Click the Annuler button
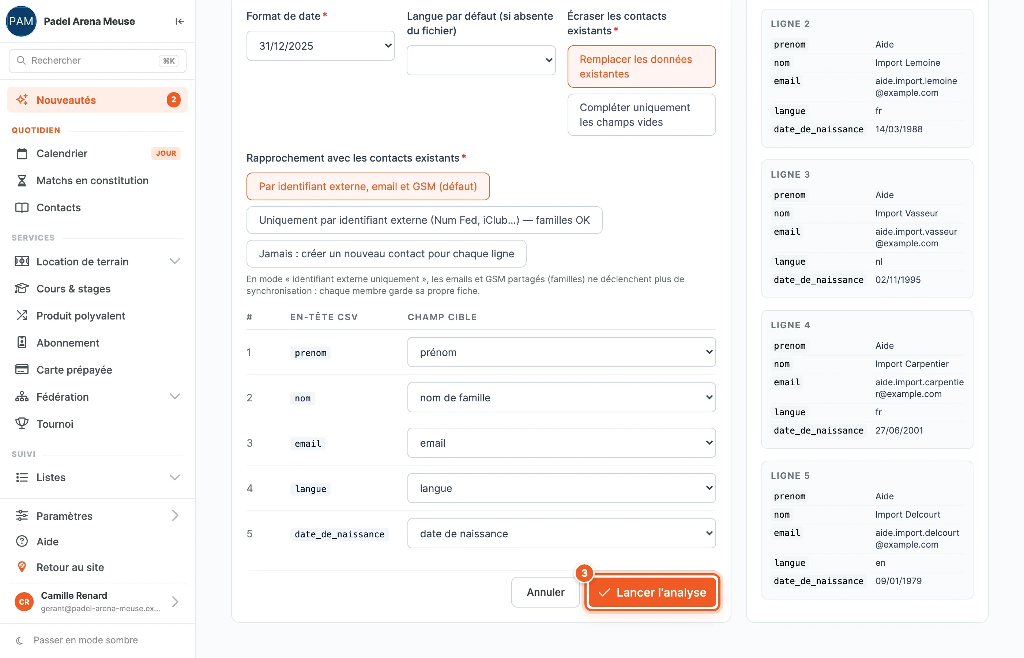Screen dimensions: 1024x658 (545, 592)
